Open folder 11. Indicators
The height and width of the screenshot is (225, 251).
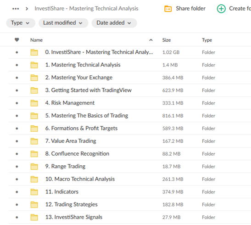pos(62,191)
